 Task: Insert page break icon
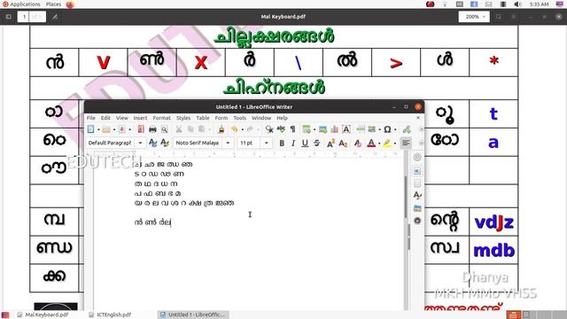(361, 129)
